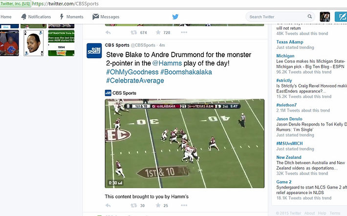Image resolution: width=347 pixels, height=216 pixels.
Task: Retweet the tweet showing 674
Action: pos(133,33)
